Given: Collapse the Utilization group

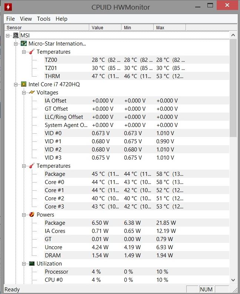Looking at the screenshot, I should point(24,264).
